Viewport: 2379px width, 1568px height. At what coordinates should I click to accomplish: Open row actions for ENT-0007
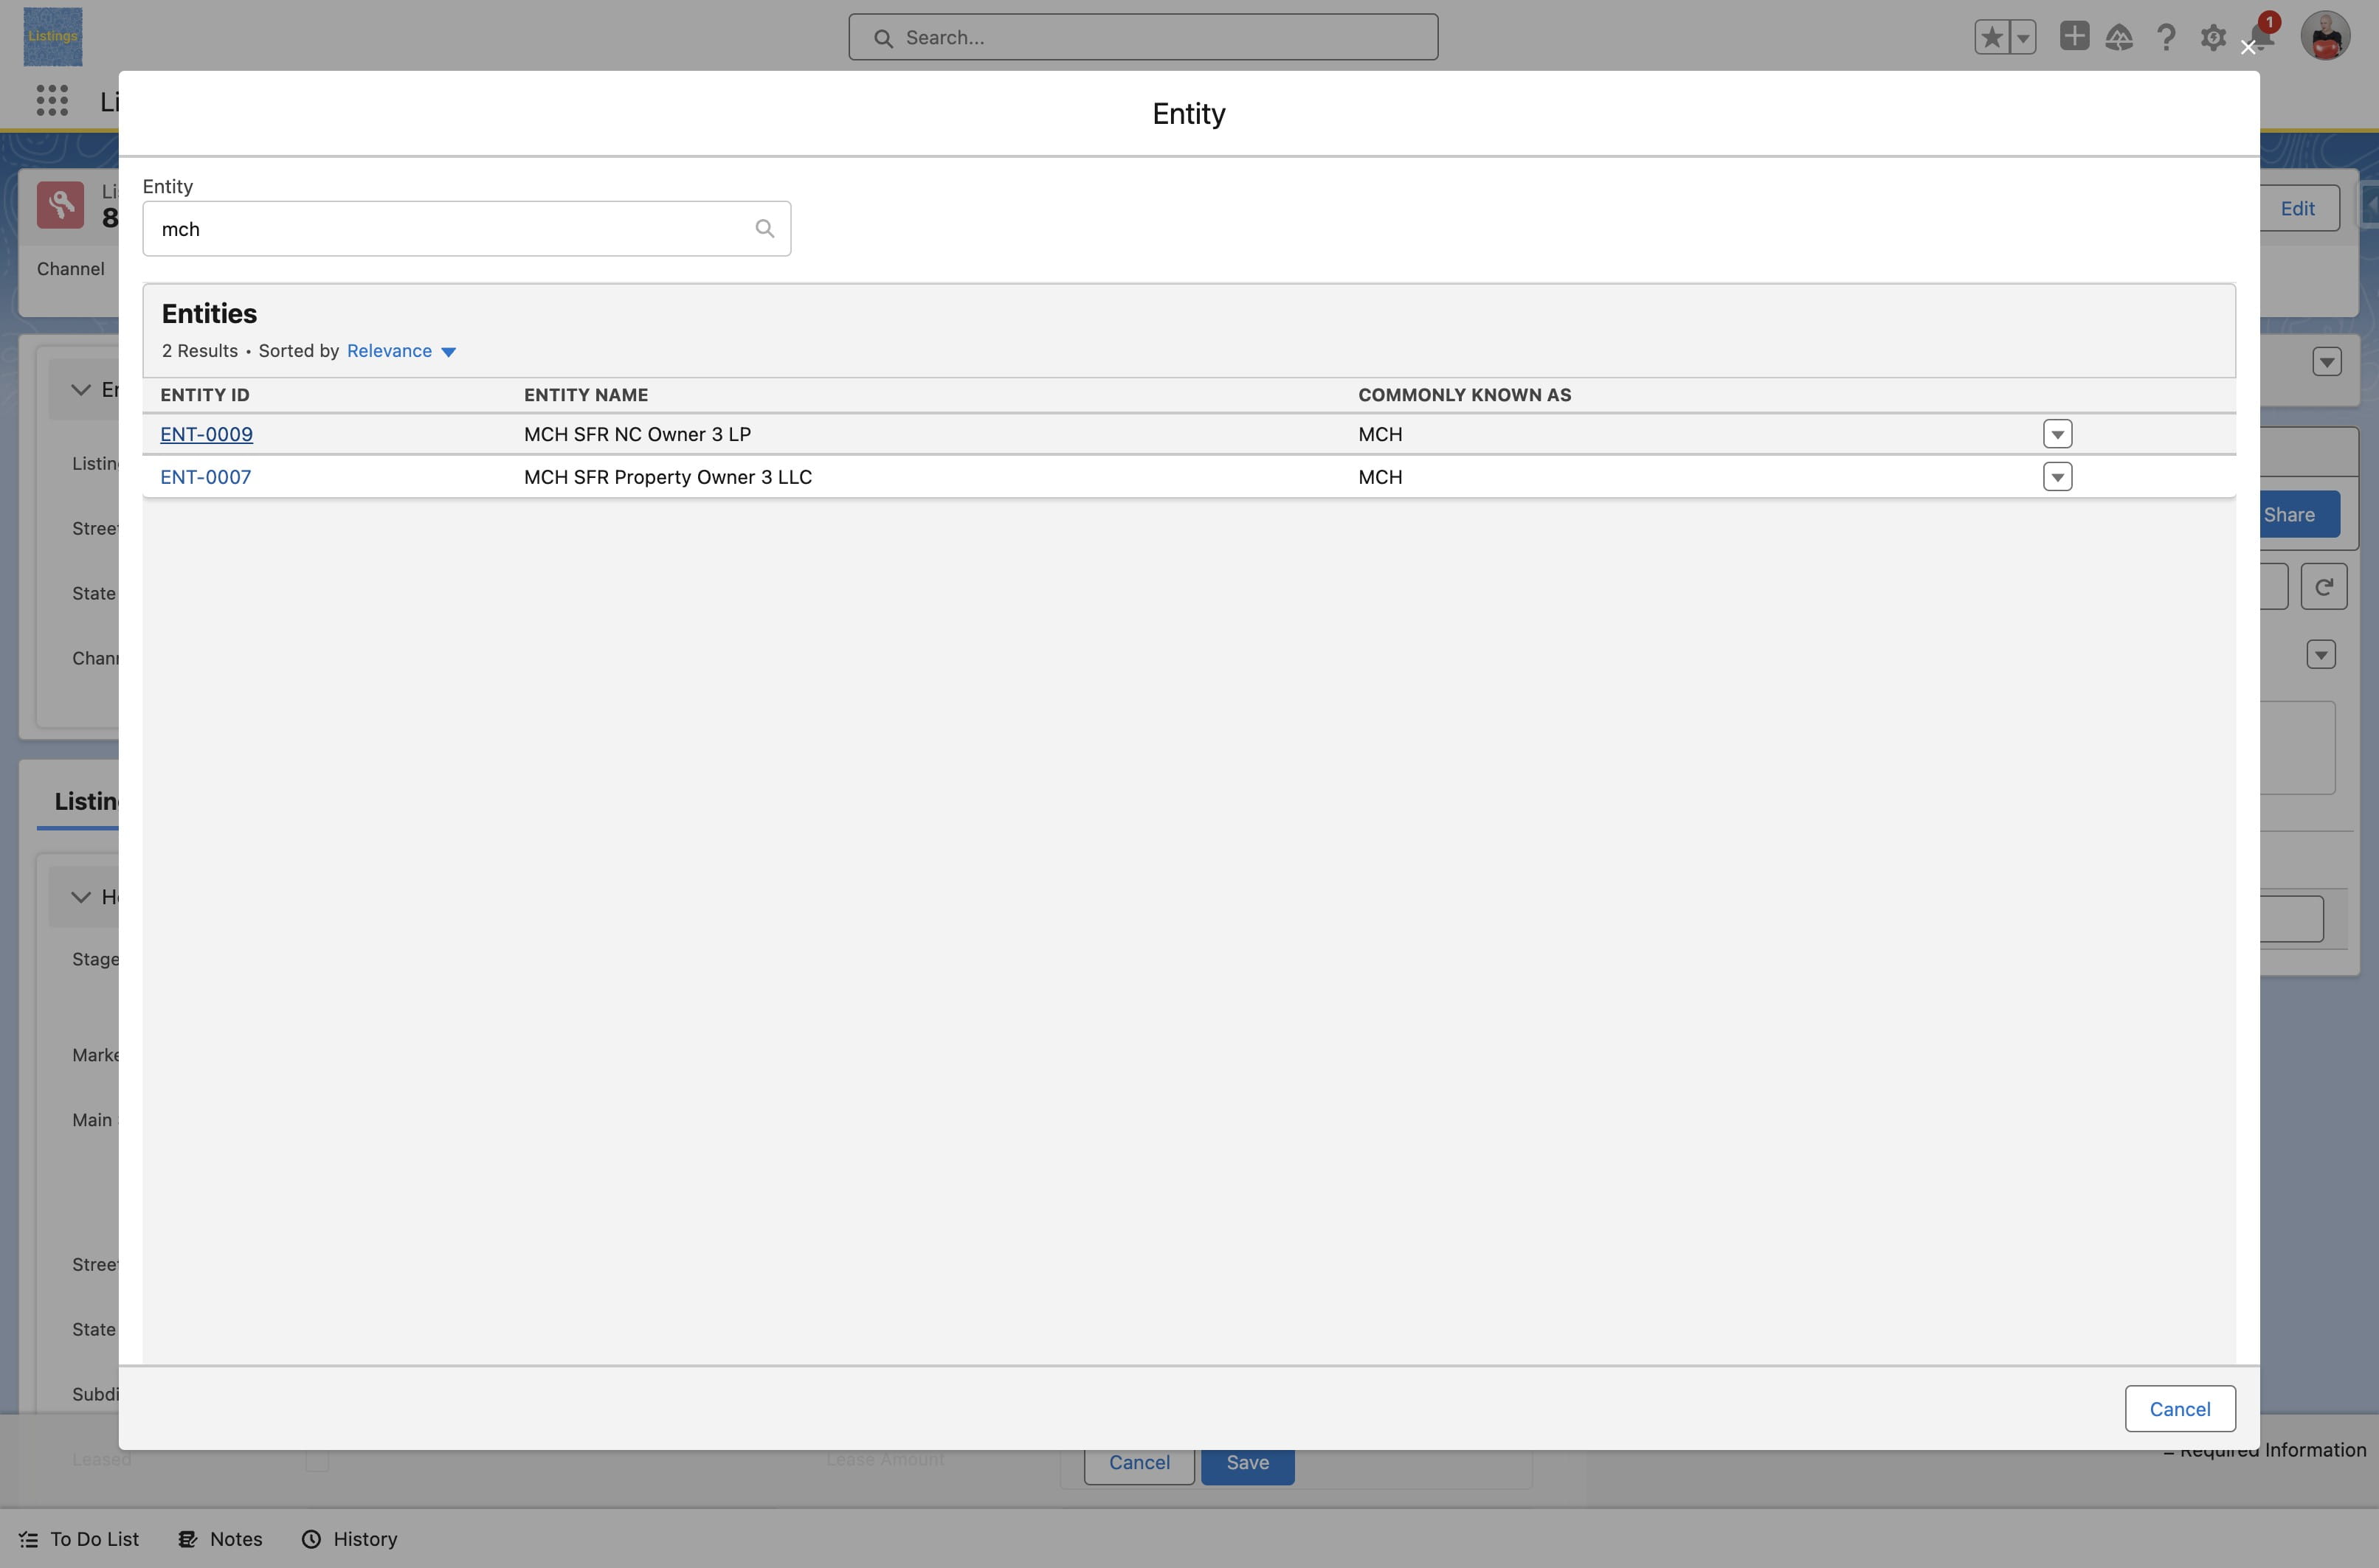pos(2057,477)
